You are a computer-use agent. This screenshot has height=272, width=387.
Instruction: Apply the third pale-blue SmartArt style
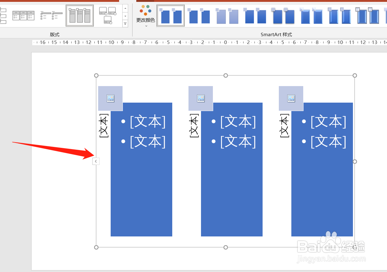coord(227,16)
